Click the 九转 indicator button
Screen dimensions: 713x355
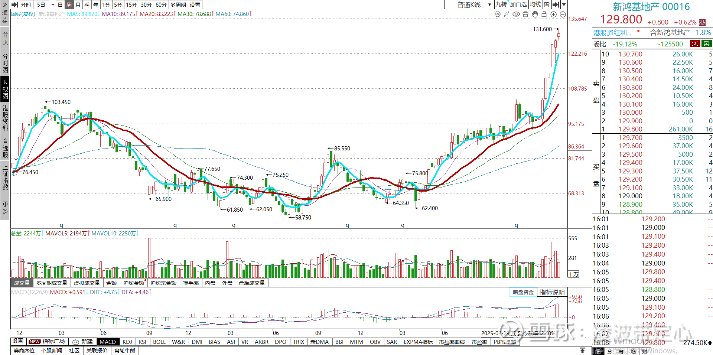pyautogui.click(x=501, y=4)
